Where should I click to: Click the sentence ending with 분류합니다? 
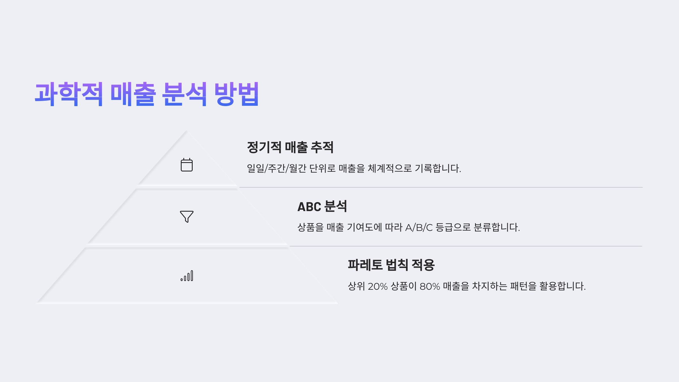coord(409,228)
